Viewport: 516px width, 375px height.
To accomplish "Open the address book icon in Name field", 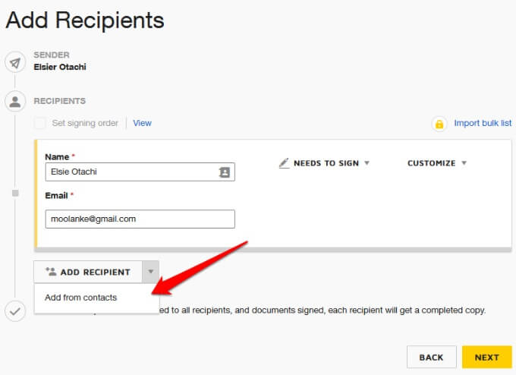I will [x=224, y=172].
